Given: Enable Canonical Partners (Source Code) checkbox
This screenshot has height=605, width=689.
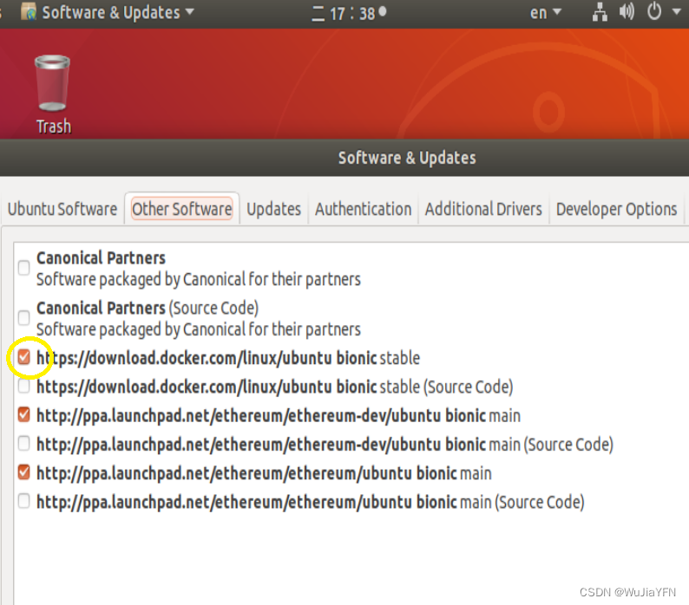Looking at the screenshot, I should (23, 318).
